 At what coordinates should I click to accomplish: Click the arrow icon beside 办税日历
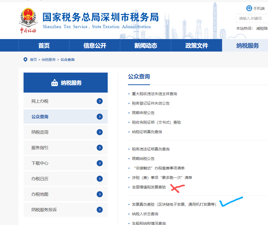(x=100, y=179)
